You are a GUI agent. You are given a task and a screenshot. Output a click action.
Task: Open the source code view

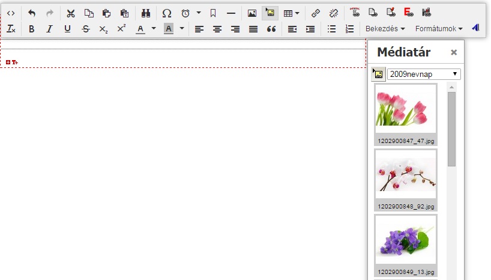click(x=11, y=13)
